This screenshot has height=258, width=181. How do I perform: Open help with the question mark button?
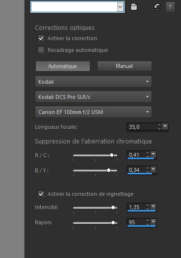click(x=170, y=7)
